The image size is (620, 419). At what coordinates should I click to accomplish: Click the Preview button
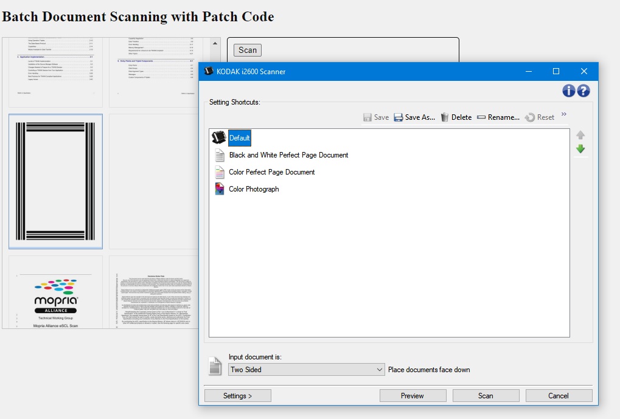412,396
